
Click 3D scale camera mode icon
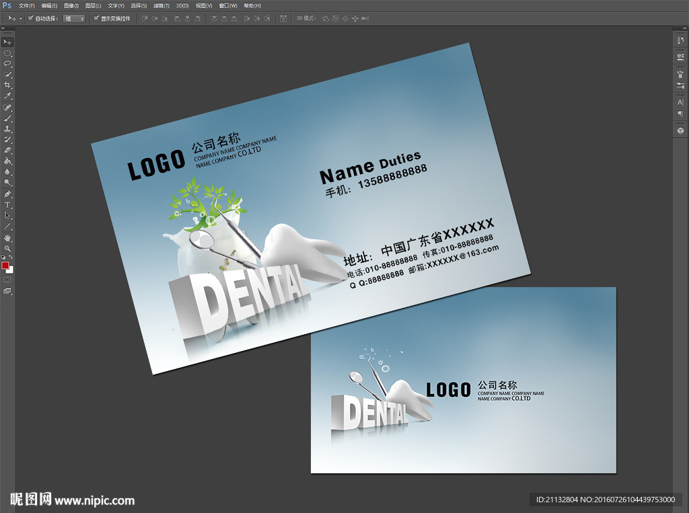pos(365,18)
